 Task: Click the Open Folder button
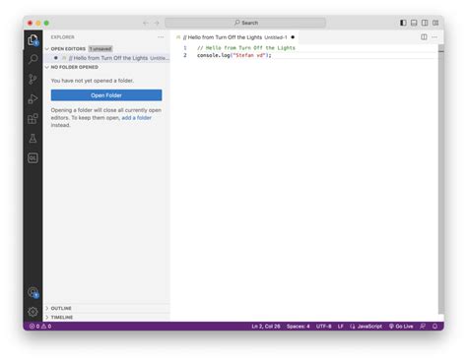[x=106, y=95]
